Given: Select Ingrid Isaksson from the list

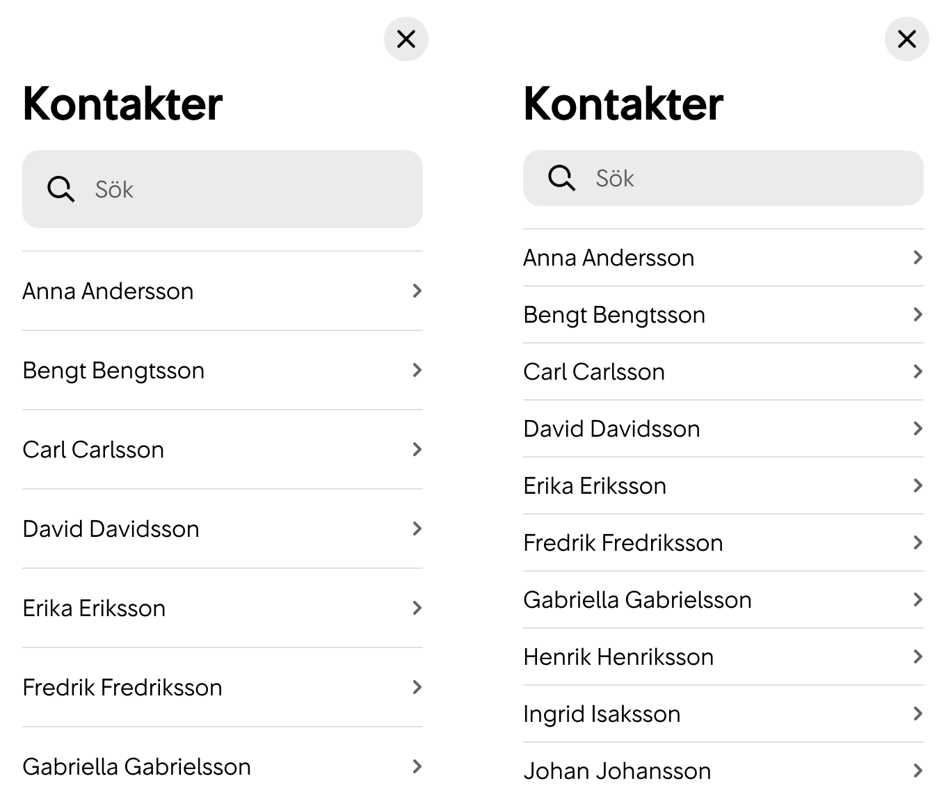Looking at the screenshot, I should click(x=602, y=714).
